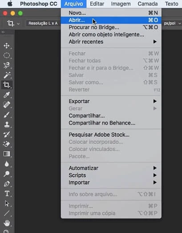
Task: Click the red close window button
Action: coord(5,13)
